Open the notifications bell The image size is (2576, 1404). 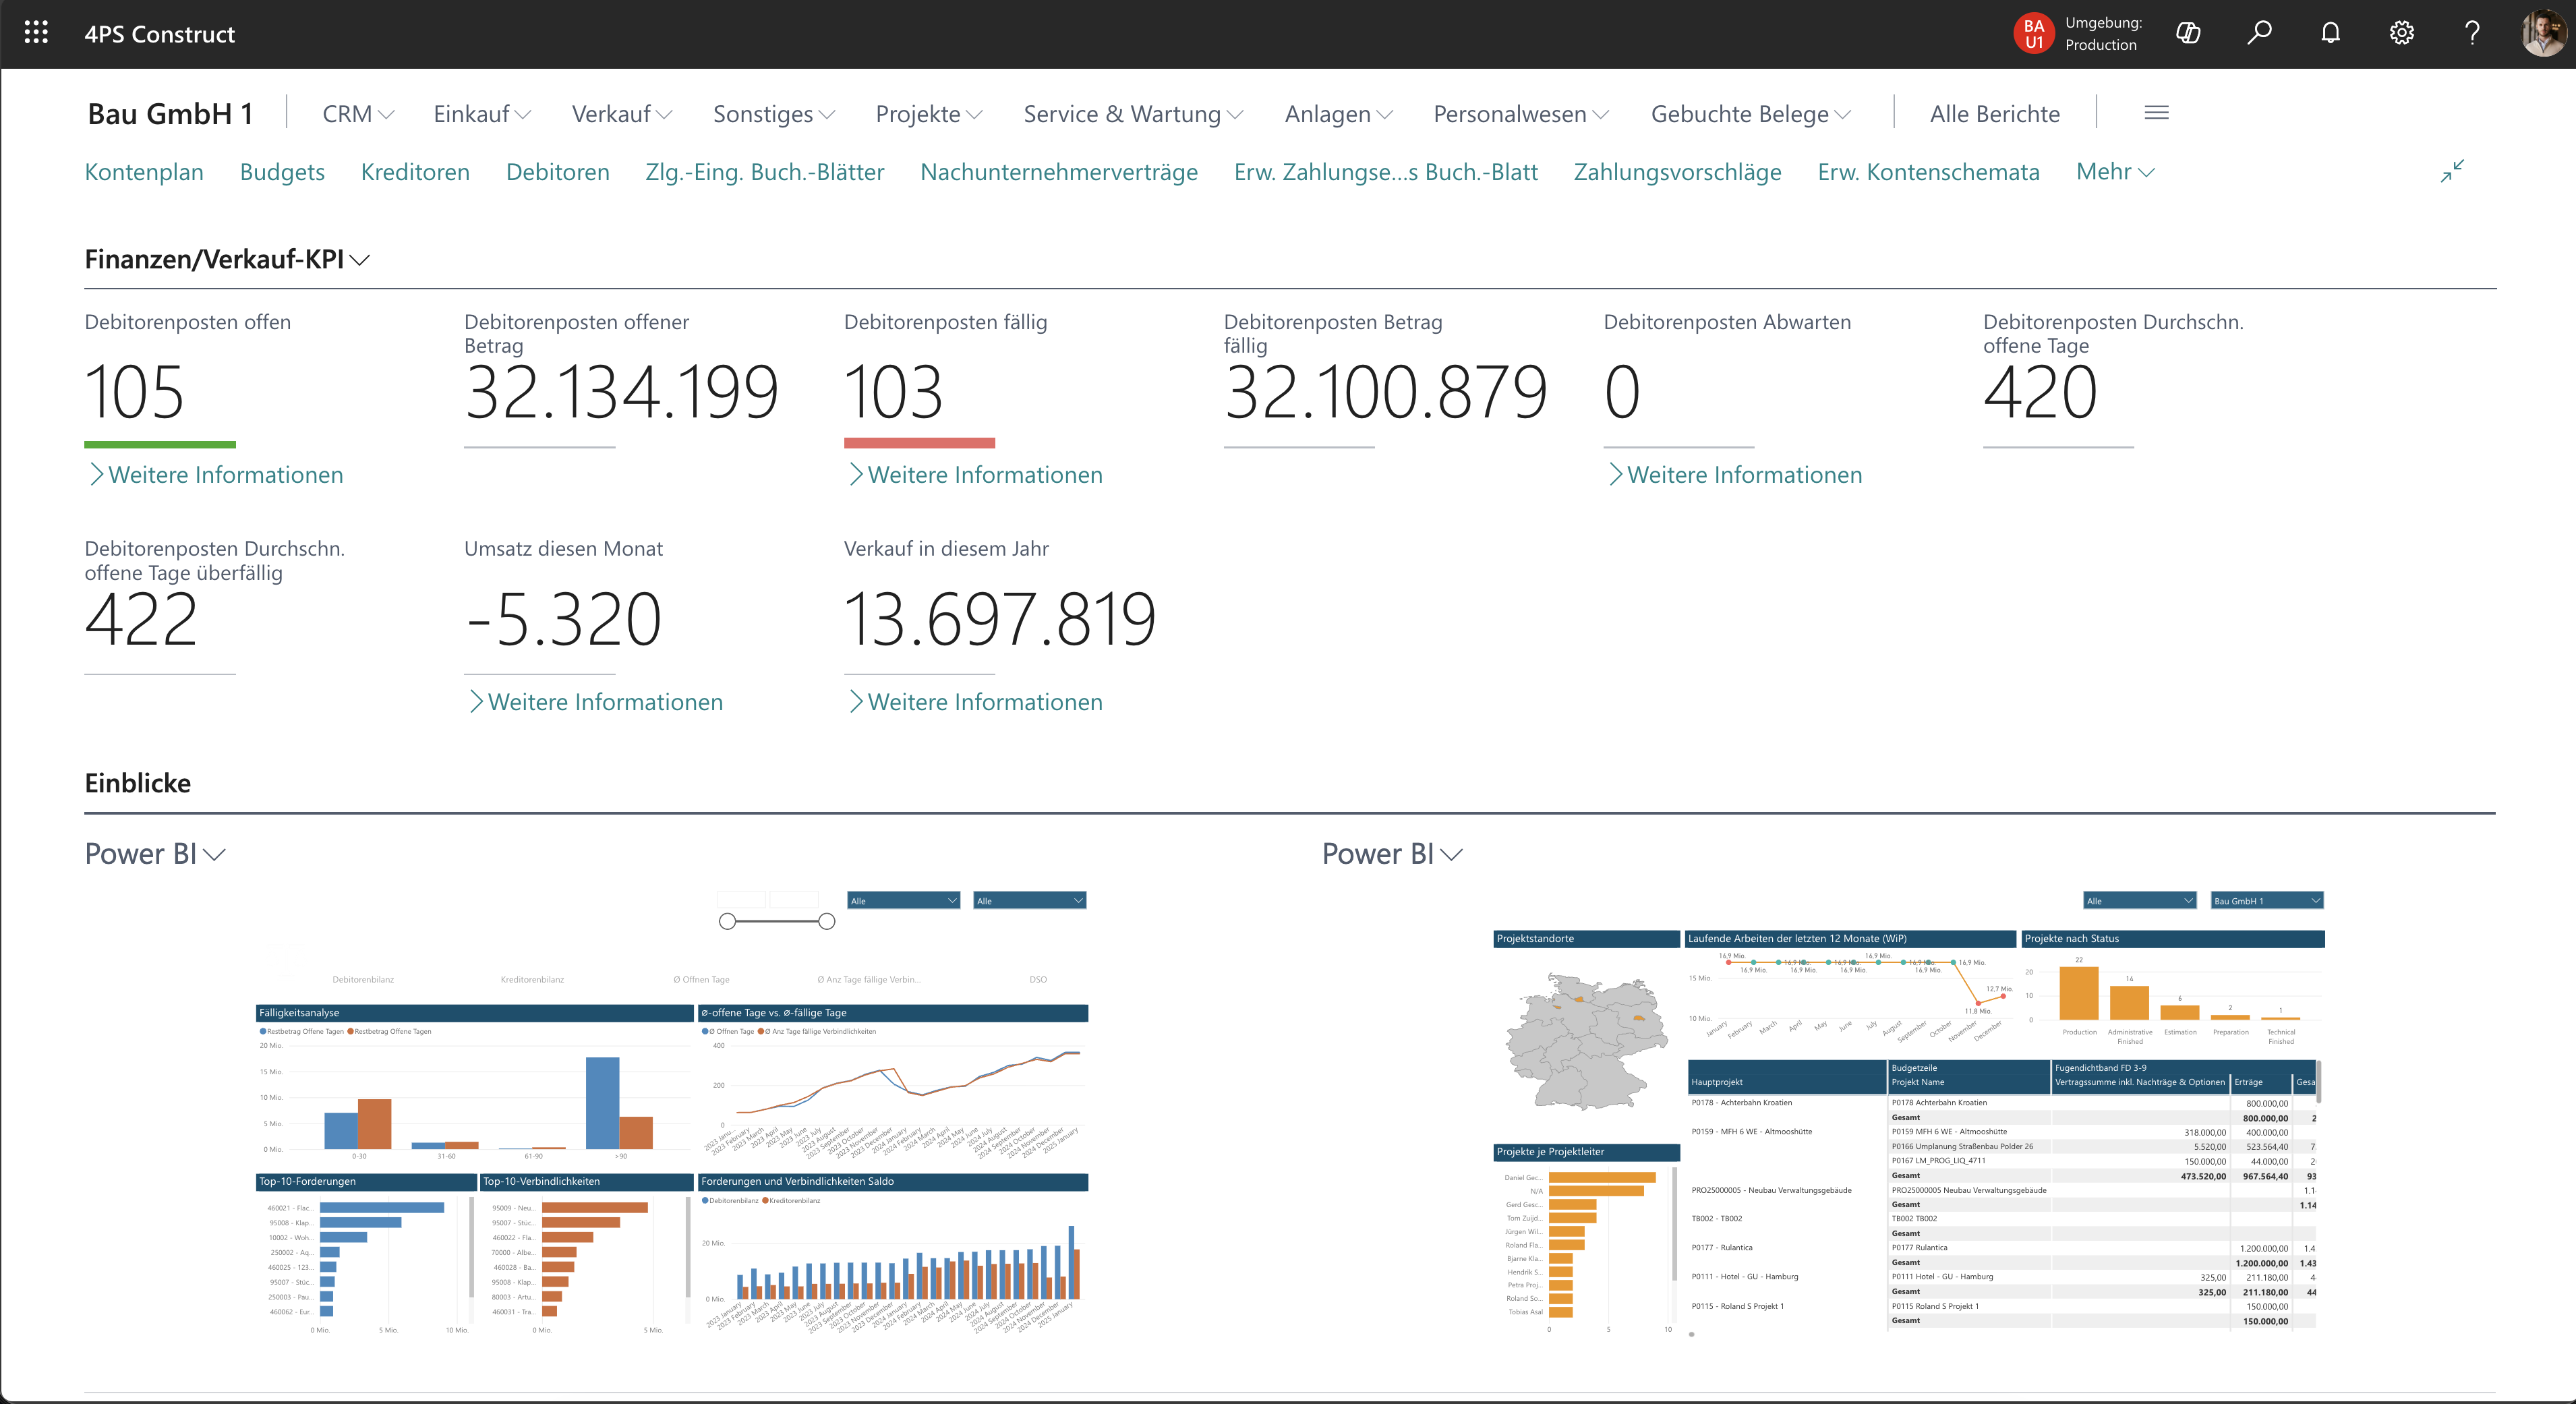[2330, 33]
